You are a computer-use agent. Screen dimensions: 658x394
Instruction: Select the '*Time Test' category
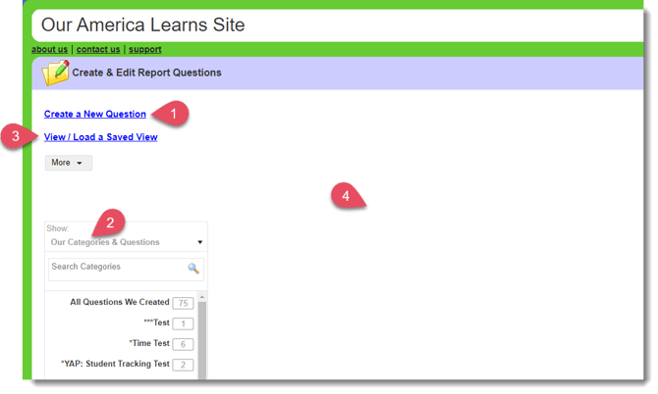coord(149,344)
